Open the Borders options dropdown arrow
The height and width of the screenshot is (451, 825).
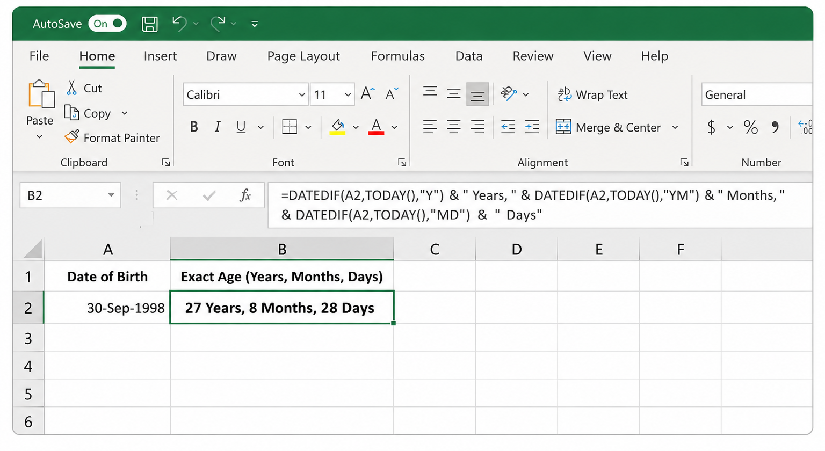coord(308,127)
